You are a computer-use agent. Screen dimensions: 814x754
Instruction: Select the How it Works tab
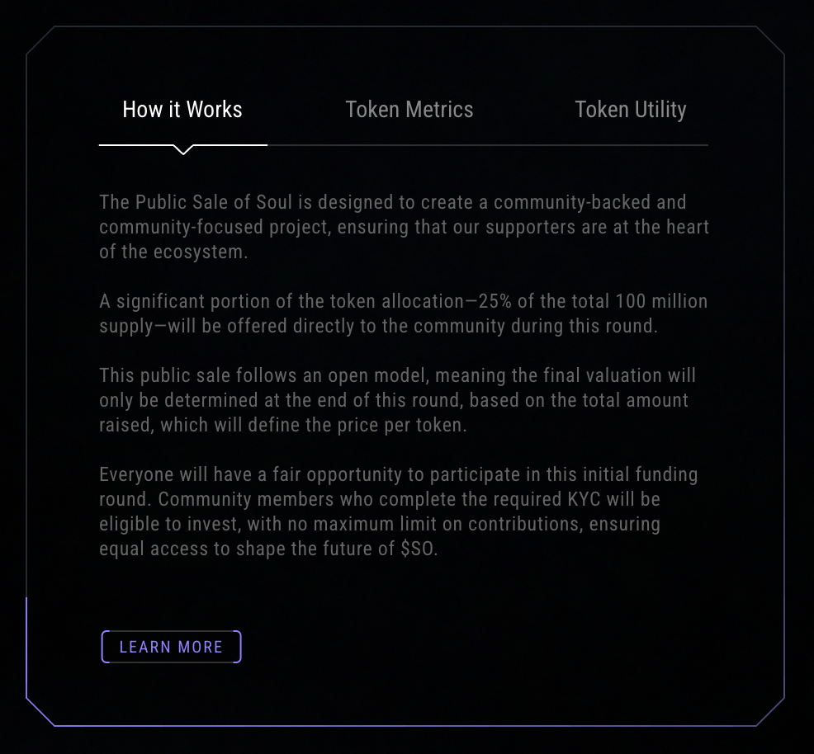tap(182, 110)
